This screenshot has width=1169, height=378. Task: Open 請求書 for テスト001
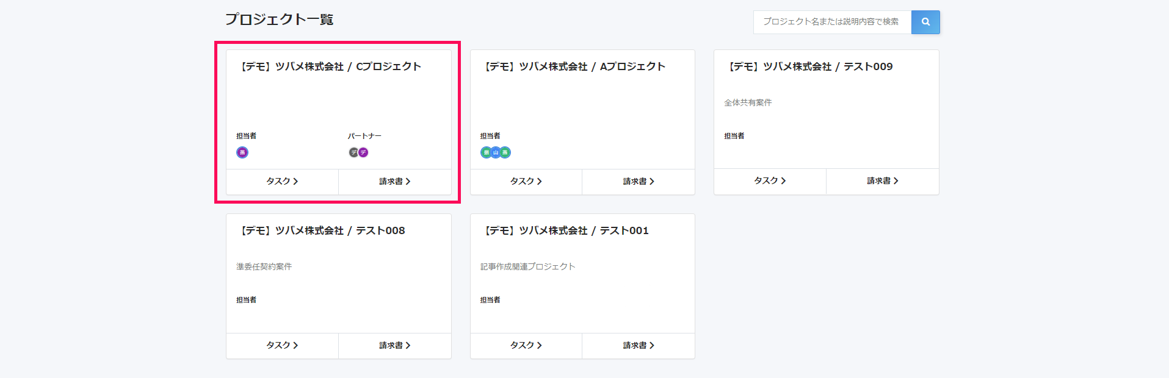pyautogui.click(x=639, y=346)
